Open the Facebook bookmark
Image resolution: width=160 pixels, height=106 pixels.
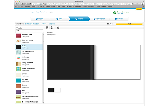coord(78,6)
